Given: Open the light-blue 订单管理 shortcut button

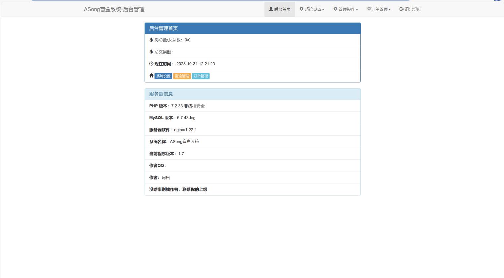Looking at the screenshot, I should [x=201, y=76].
